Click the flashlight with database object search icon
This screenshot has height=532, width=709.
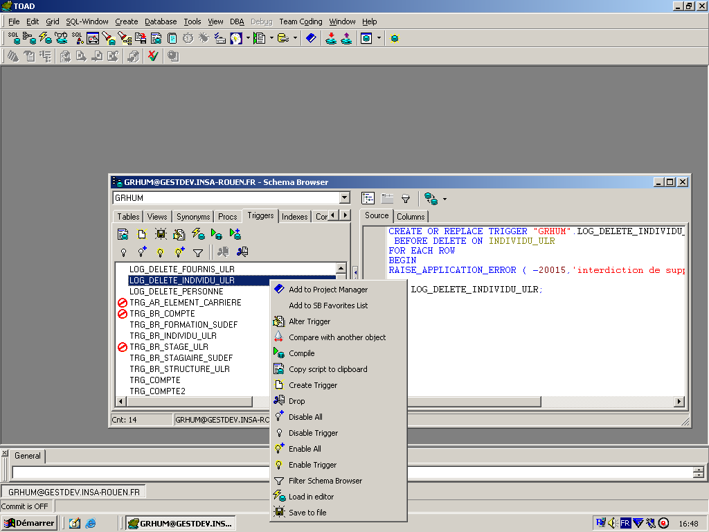[109, 39]
